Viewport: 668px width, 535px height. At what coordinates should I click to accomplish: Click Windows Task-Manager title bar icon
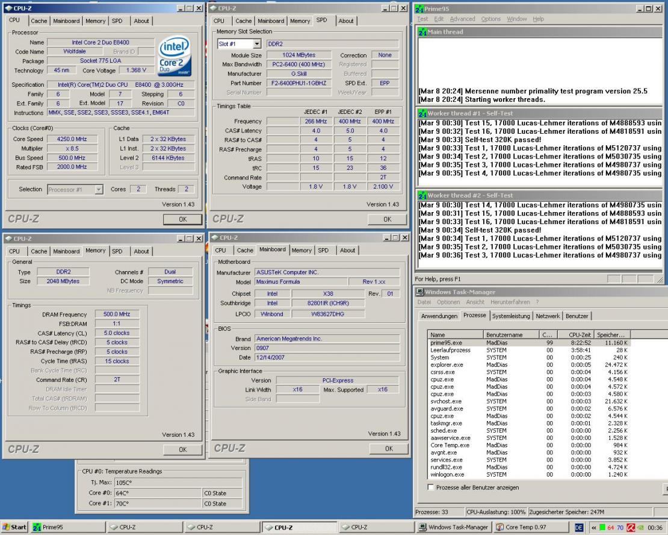pos(419,292)
